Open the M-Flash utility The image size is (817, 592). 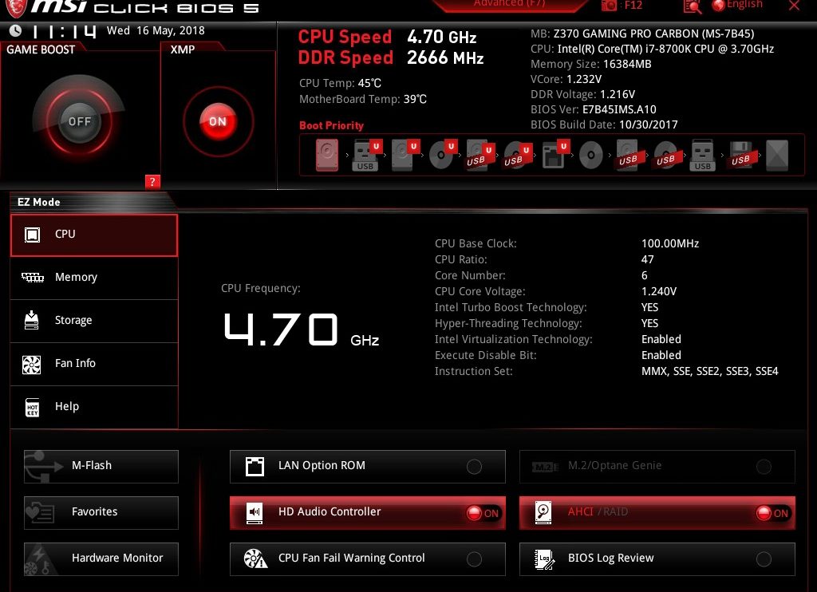coord(101,466)
